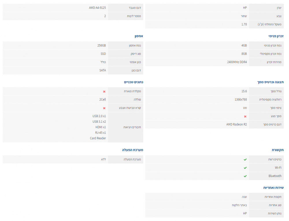Select the זכרון פנימי section heading
Viewport: 289px width, 221px height.
tap(276, 36)
